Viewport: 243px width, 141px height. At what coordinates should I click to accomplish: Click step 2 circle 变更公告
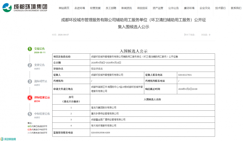[x=30, y=65]
